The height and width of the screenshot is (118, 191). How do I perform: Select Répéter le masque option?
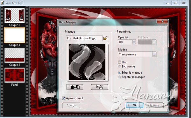(119, 77)
